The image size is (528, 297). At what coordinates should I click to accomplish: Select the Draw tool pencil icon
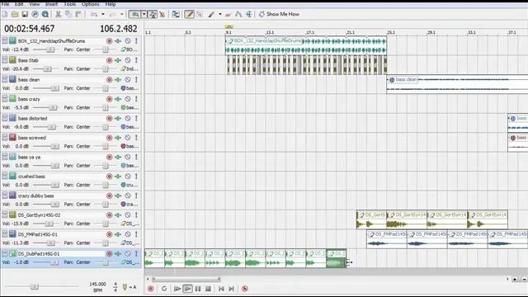pos(189,14)
